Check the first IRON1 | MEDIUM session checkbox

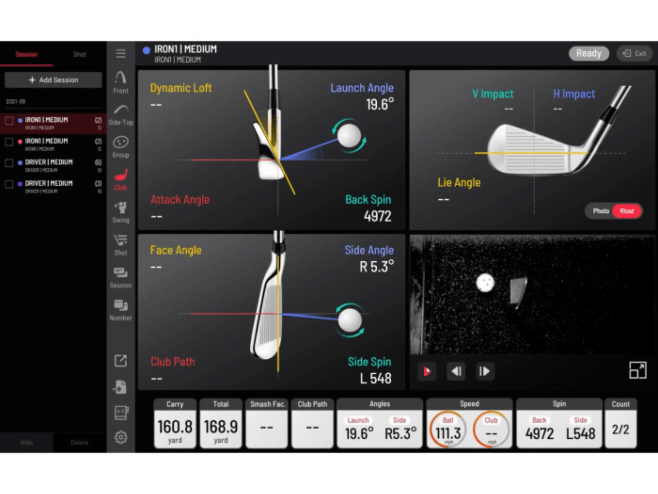click(x=9, y=121)
